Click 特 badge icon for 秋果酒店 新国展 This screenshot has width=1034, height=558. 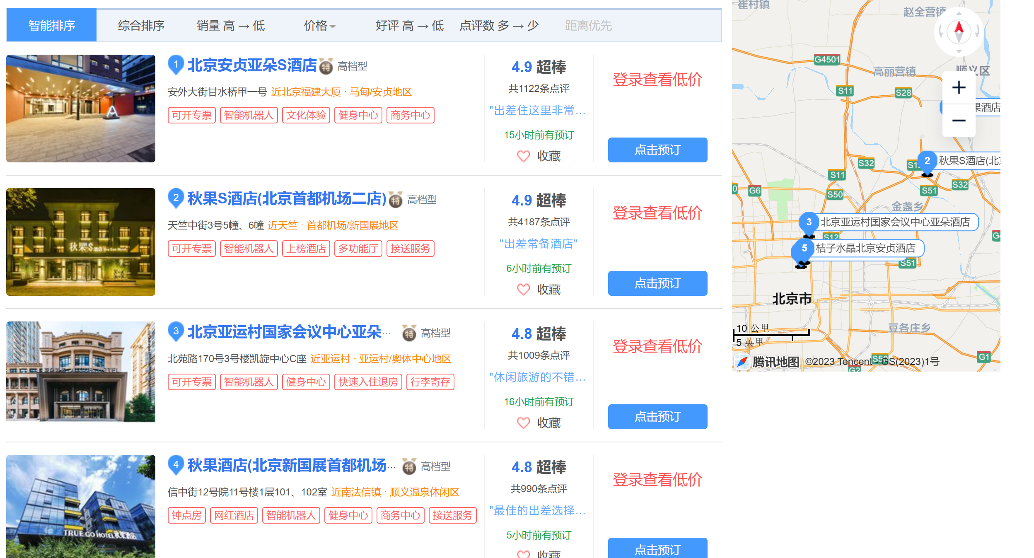point(409,466)
